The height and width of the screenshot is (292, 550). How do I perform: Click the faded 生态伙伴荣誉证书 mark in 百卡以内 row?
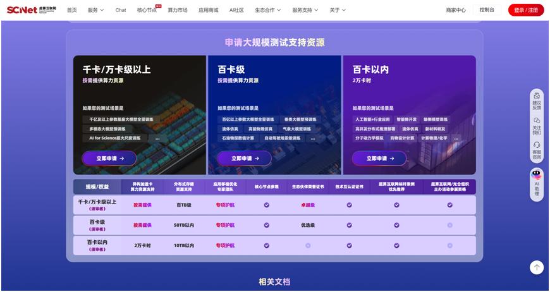(x=308, y=245)
